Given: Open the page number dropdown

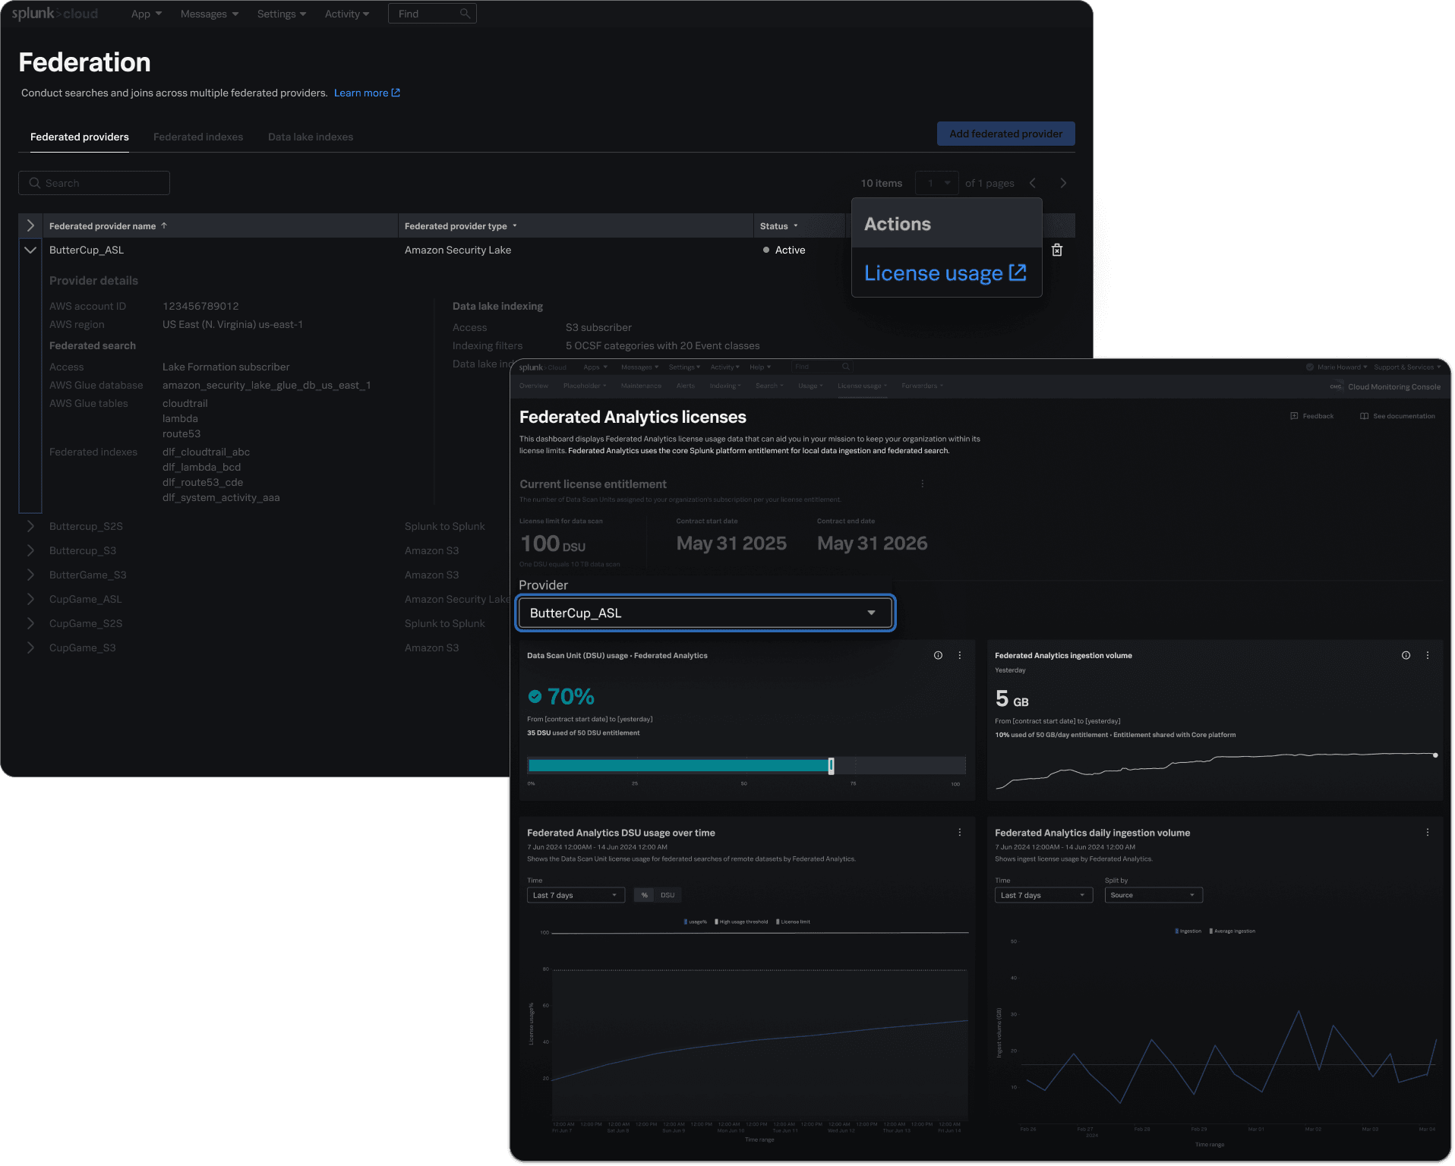Looking at the screenshot, I should point(937,183).
